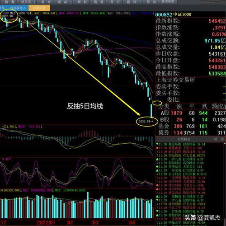
Task: Select the 东方财富 alert row
Action: pos(182,174)
